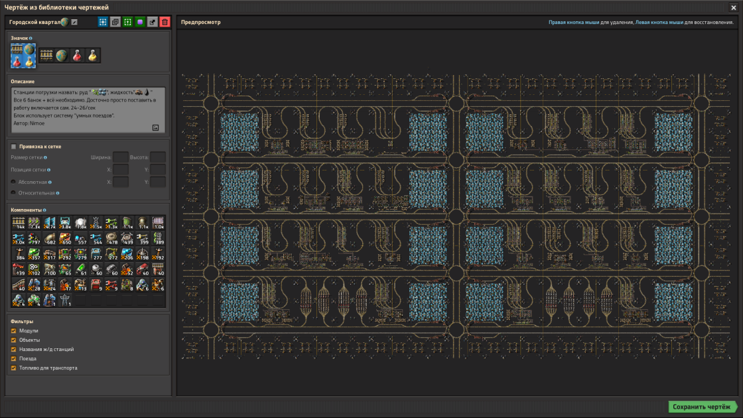Select the Относительная radio button
Screen dimensions: 743x418
13,193
